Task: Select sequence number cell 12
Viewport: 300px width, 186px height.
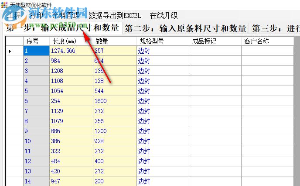Action: pos(36,161)
